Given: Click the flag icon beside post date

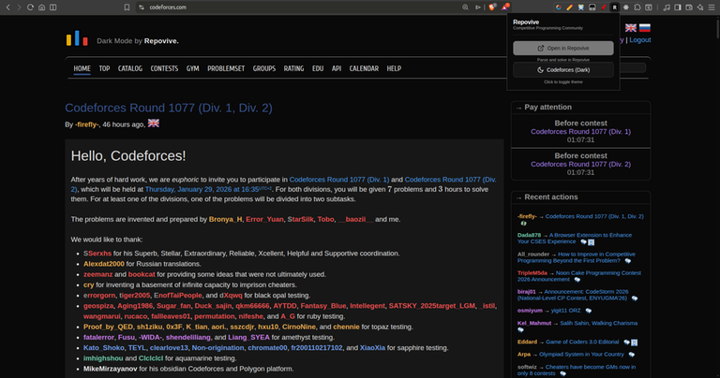Looking at the screenshot, I should tap(154, 124).
